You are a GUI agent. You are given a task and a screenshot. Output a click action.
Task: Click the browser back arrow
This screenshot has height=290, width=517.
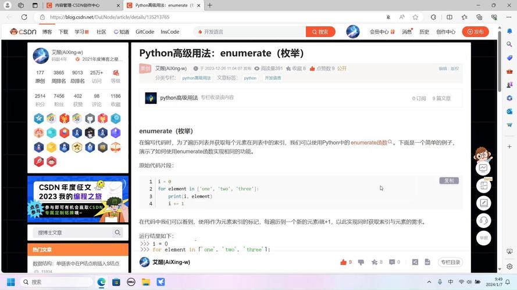[x=9, y=17]
